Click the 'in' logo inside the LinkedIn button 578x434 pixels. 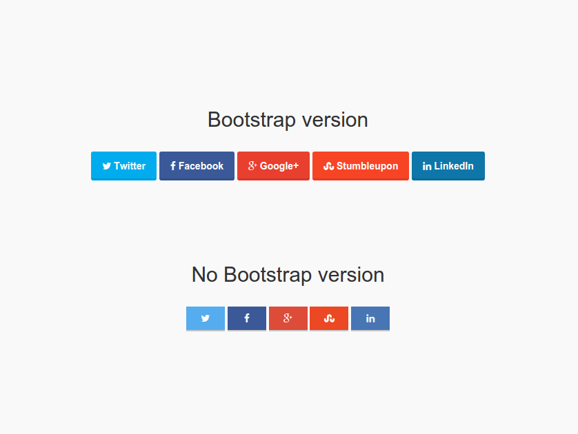pos(427,167)
